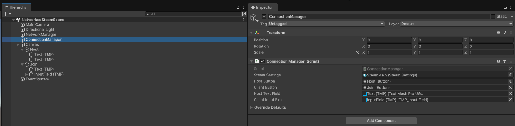Open the Tag dropdown showing Untagged
The image size is (515, 126).
coord(326,24)
